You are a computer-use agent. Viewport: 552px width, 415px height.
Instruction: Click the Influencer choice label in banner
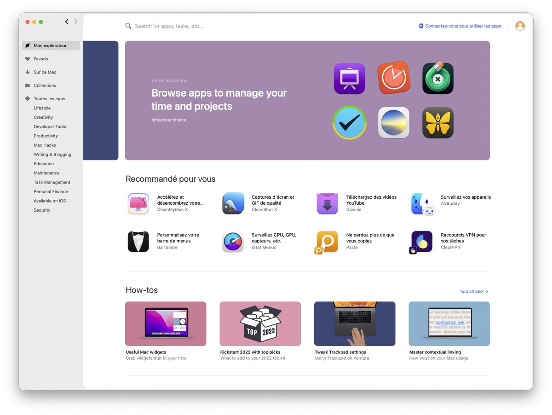tap(169, 120)
